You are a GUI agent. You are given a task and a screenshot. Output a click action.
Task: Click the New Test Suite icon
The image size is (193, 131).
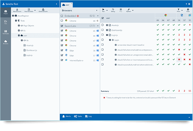click(29, 10)
